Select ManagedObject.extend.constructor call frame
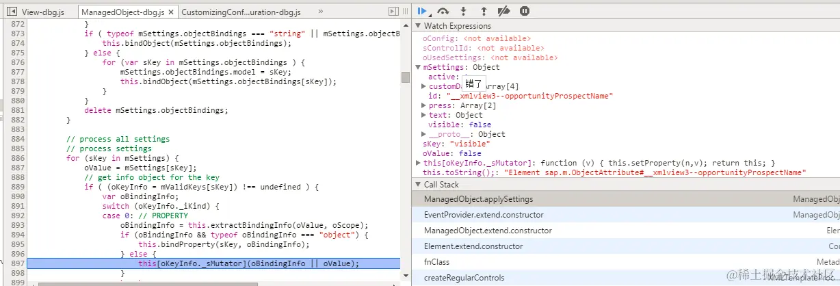Screen dimensions: 840x286 coord(626,231)
